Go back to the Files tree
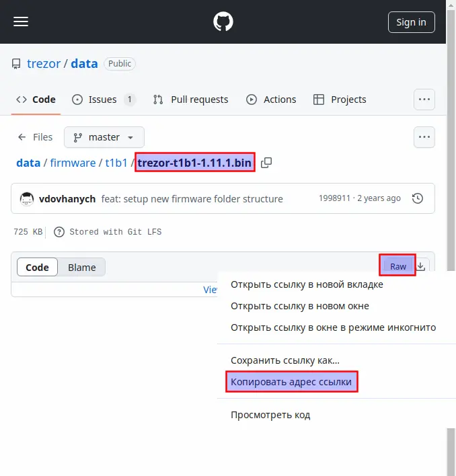 [x=35, y=137]
